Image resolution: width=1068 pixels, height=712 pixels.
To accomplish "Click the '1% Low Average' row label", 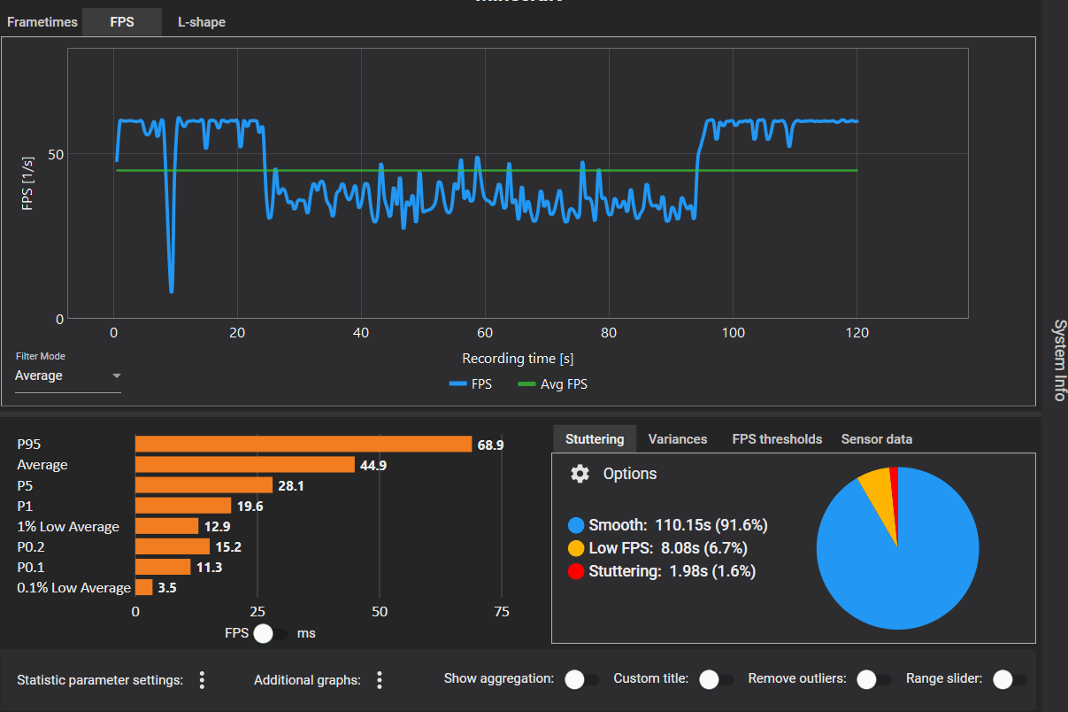I will [x=68, y=526].
